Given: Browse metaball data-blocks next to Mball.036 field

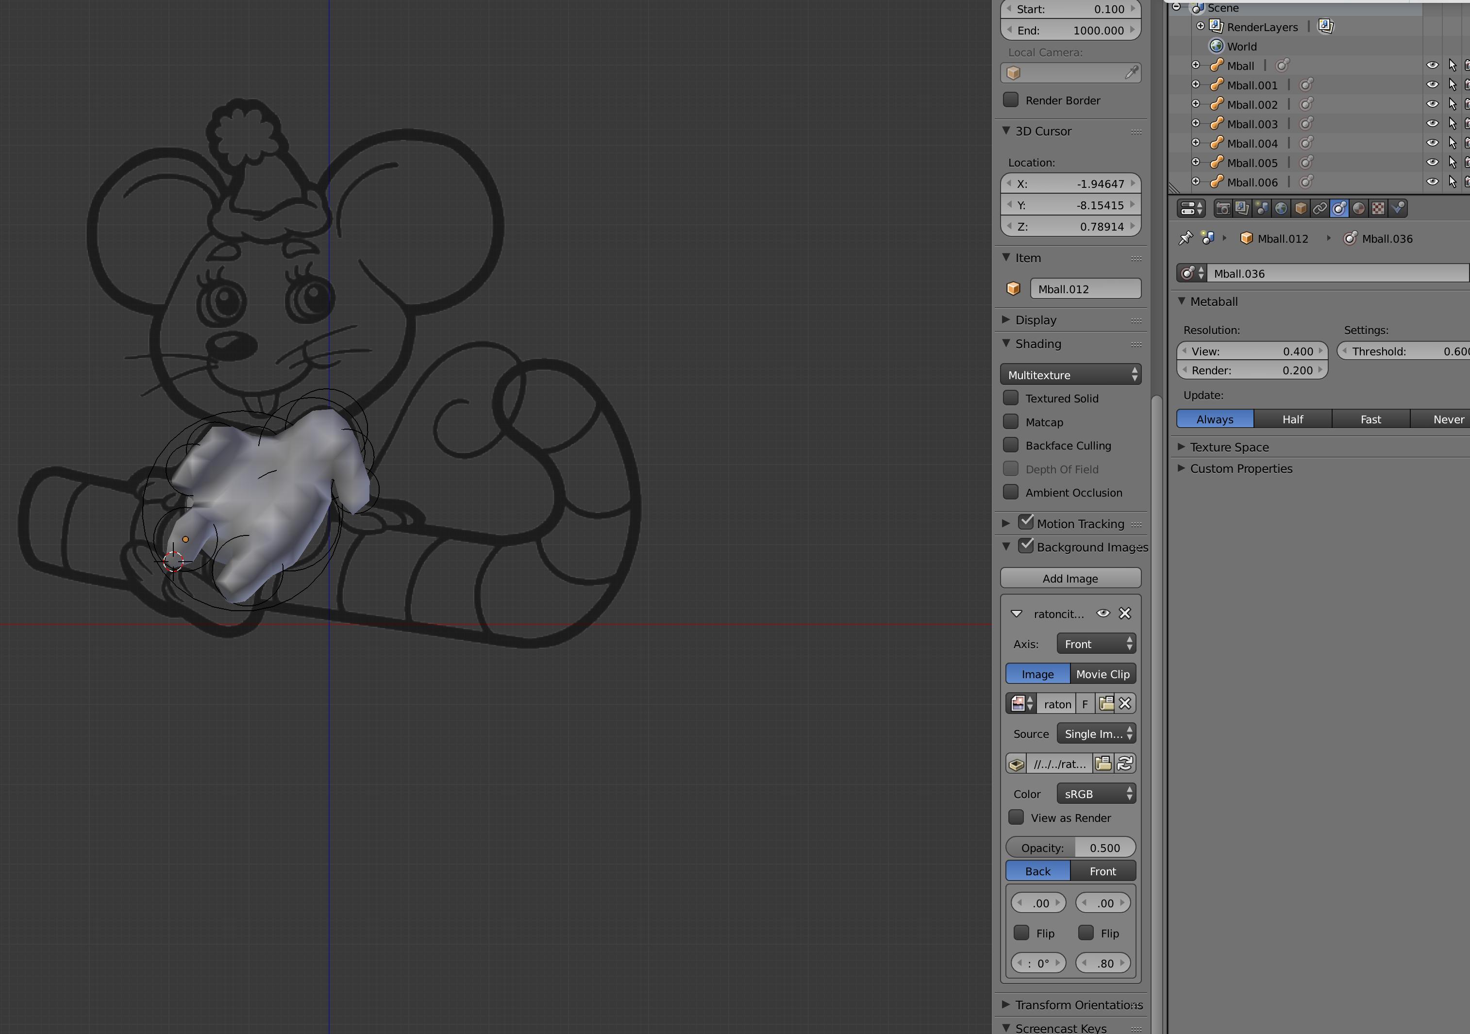Looking at the screenshot, I should tap(1191, 273).
